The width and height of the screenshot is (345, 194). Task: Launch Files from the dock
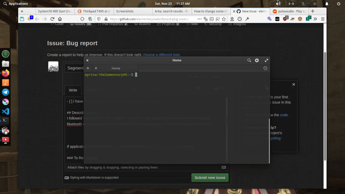coord(6,64)
